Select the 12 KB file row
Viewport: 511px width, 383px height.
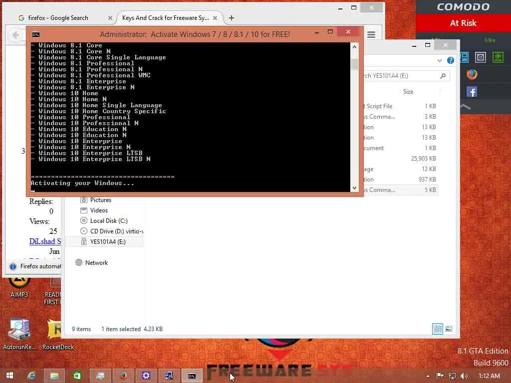(400, 169)
